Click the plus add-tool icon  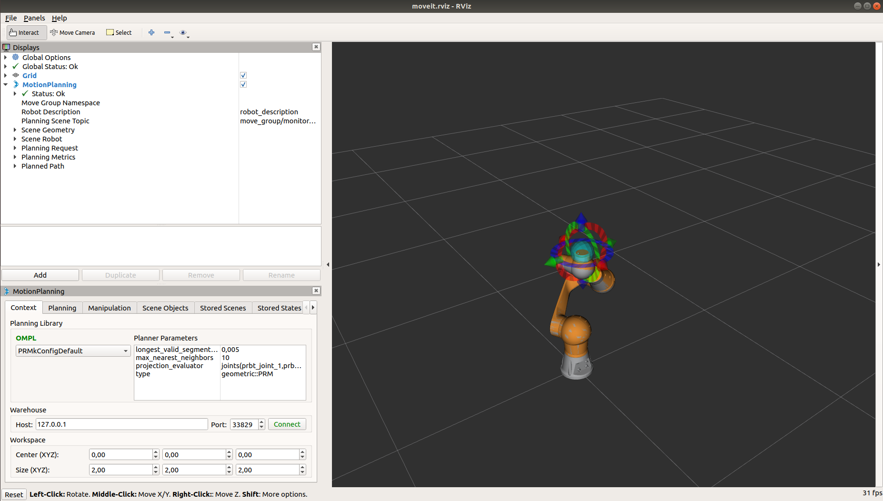click(151, 32)
